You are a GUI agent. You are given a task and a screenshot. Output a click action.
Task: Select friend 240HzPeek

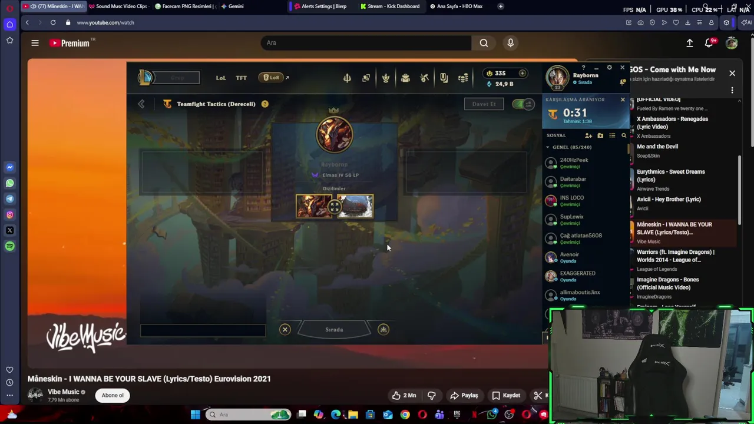pyautogui.click(x=586, y=163)
